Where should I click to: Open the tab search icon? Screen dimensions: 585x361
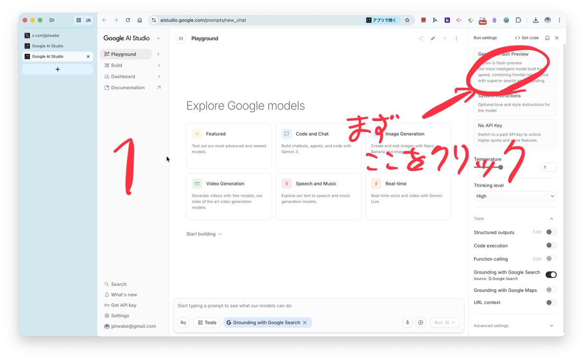click(x=88, y=20)
